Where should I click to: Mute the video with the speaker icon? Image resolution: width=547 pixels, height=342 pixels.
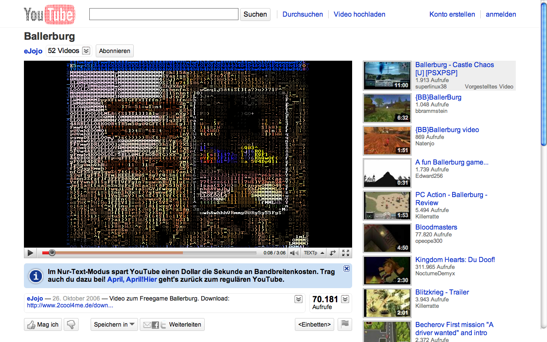tap(294, 253)
